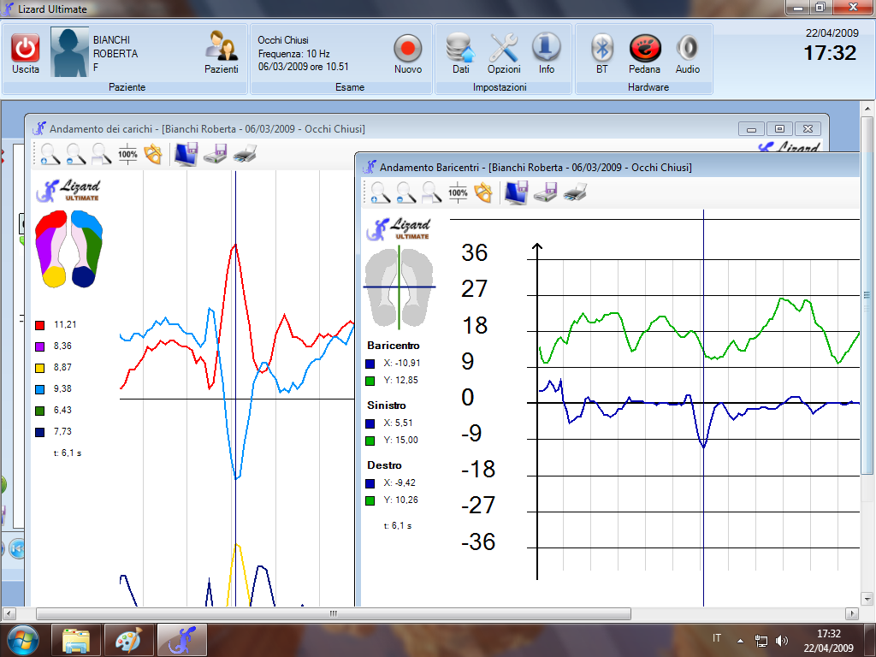The height and width of the screenshot is (657, 876).
Task: Click the green Baricentro Y 12,85 swatch
Action: point(370,381)
